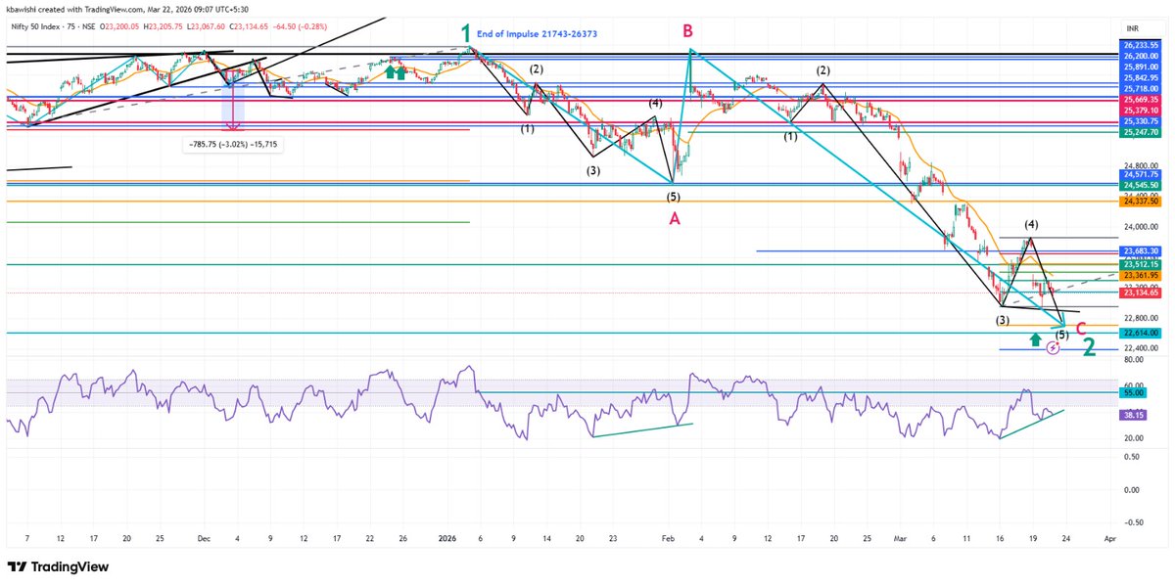Viewport: 1175px width, 586px height.
Task: Click the 25,891.00 price label
Action: point(1142,67)
